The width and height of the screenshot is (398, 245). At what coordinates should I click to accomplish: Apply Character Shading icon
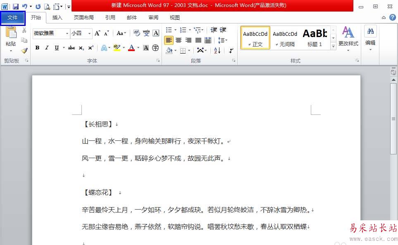146,47
